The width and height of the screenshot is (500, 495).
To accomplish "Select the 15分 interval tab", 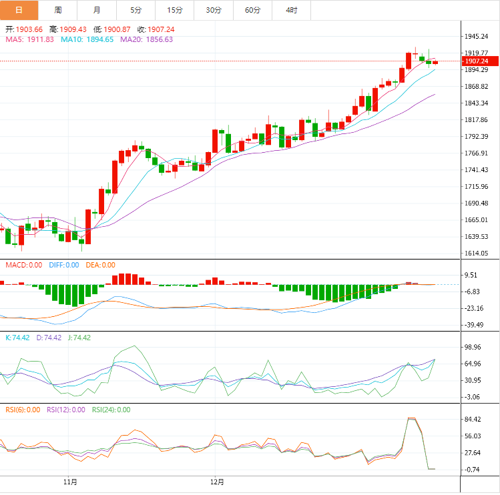I will 175,10.
